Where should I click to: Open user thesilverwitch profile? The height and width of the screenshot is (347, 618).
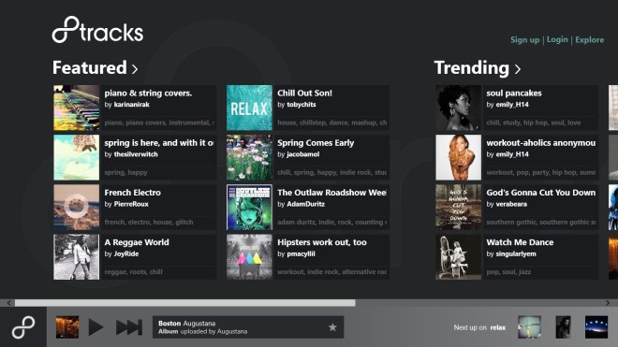tap(136, 154)
